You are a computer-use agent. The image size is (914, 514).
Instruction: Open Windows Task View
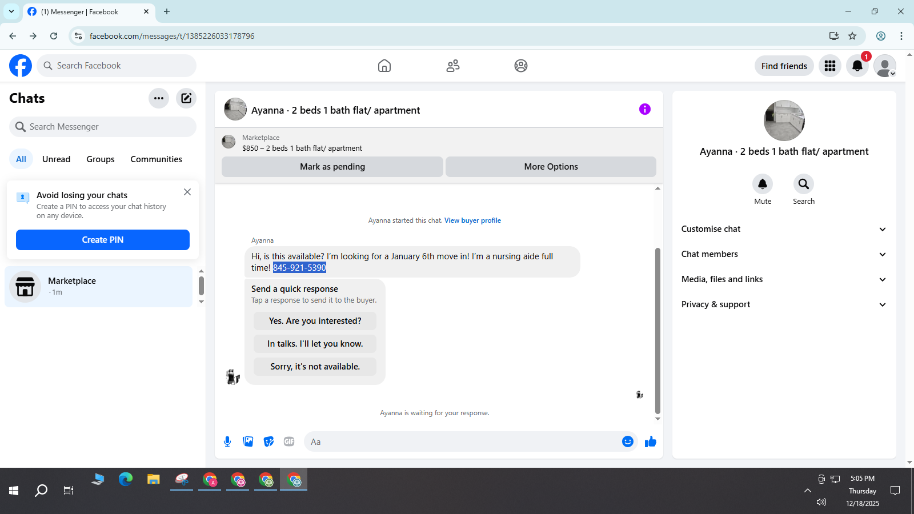[x=69, y=491]
